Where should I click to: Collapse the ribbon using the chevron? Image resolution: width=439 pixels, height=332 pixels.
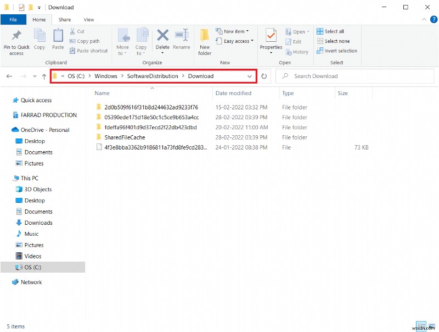coord(424,19)
